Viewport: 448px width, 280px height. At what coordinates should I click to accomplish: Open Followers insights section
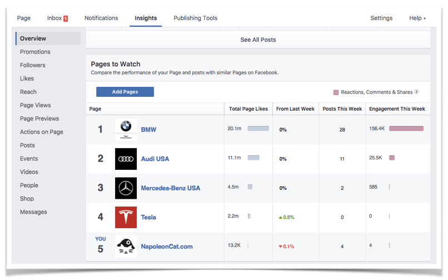(x=33, y=65)
